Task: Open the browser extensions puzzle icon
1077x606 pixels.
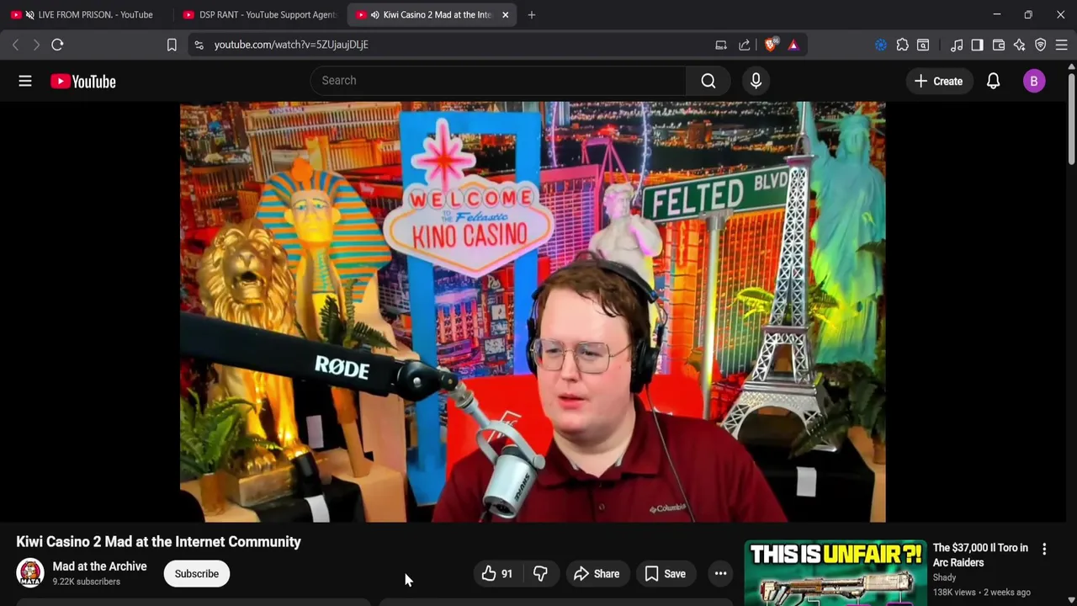Action: (902, 45)
